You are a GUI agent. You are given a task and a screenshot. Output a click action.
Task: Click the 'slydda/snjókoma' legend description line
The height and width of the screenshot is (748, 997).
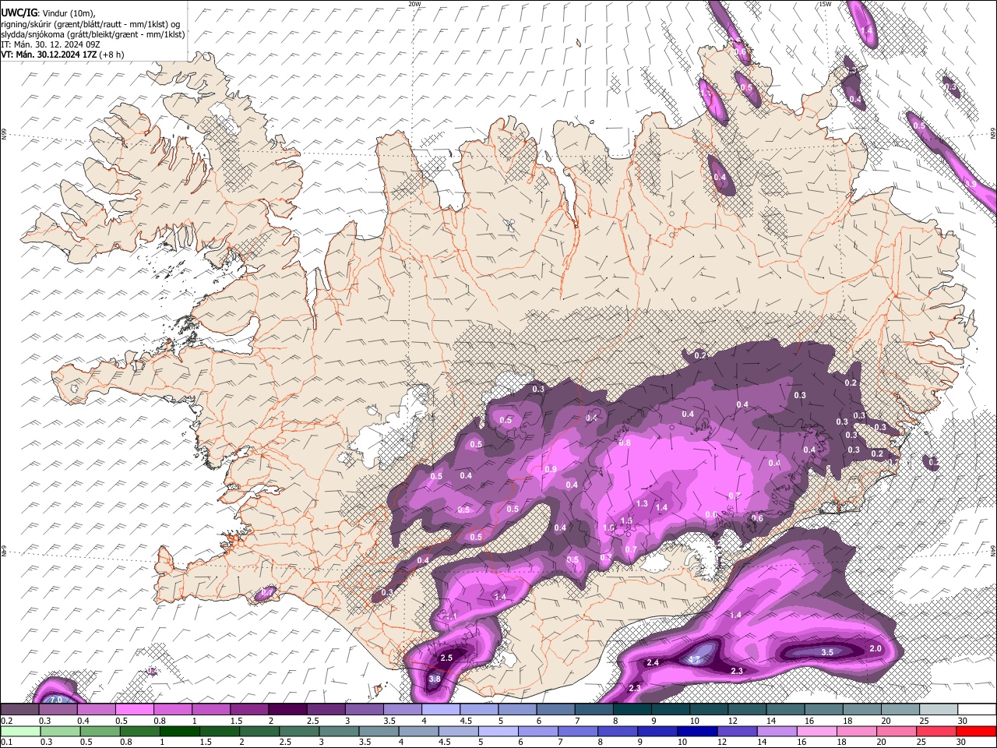pos(93,34)
